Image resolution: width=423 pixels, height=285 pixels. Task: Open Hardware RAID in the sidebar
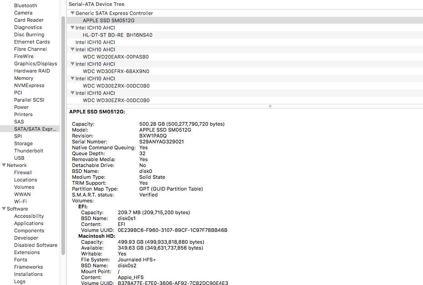tap(32, 71)
